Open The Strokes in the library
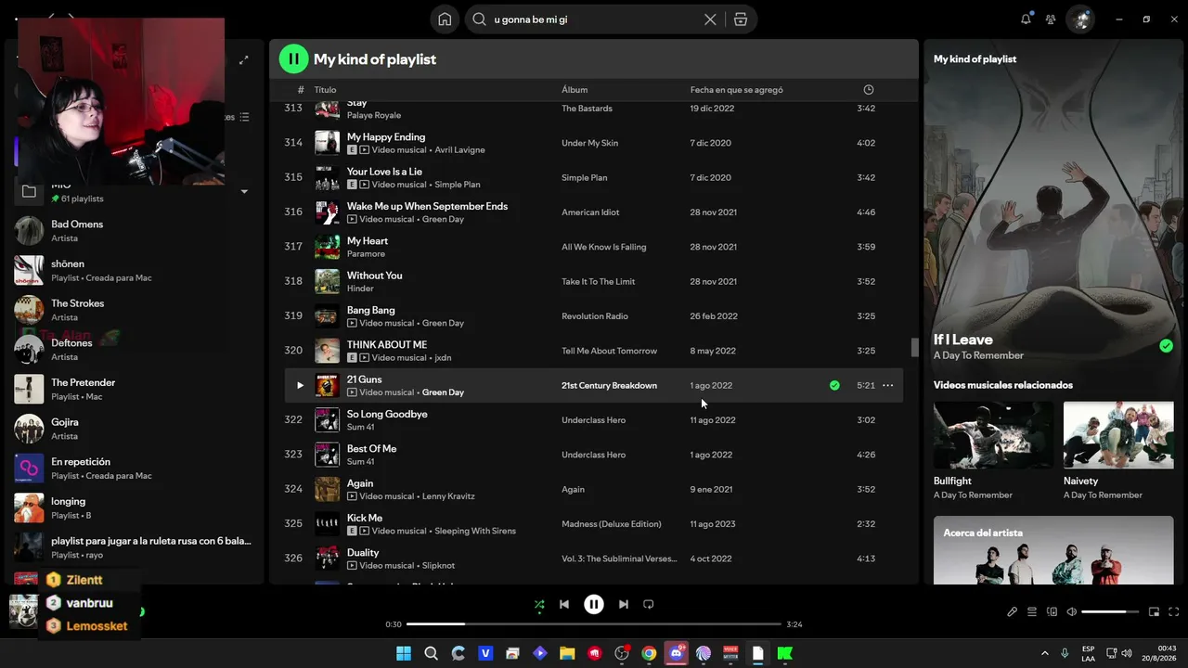The width and height of the screenshot is (1188, 668). tap(135, 310)
